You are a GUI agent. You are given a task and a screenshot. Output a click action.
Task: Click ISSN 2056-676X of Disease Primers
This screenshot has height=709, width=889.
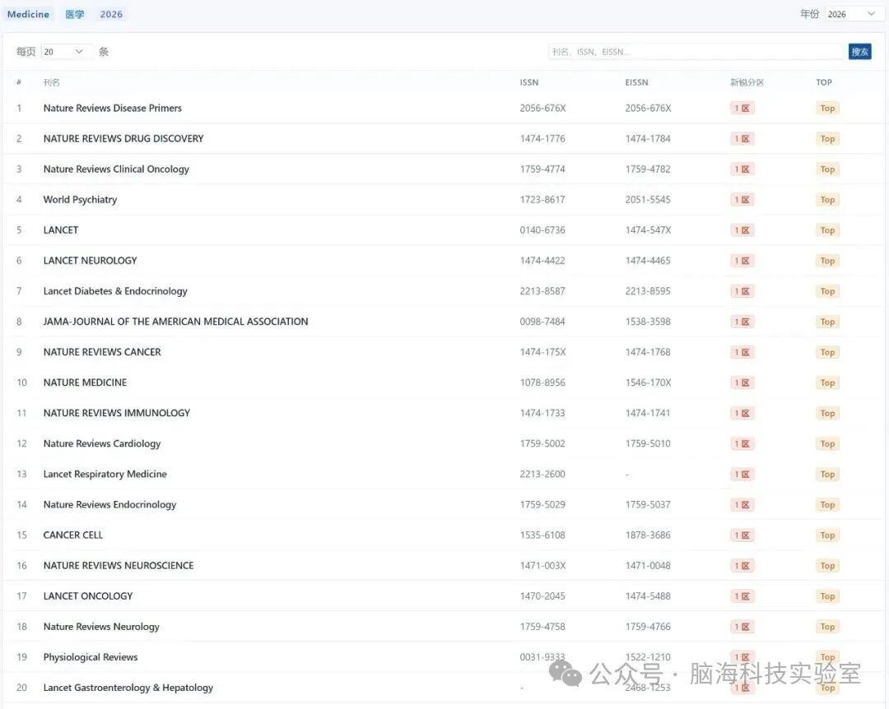tap(542, 108)
